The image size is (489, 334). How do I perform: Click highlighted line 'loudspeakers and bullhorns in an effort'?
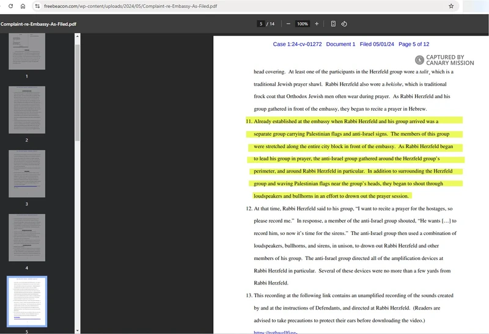coord(331,196)
